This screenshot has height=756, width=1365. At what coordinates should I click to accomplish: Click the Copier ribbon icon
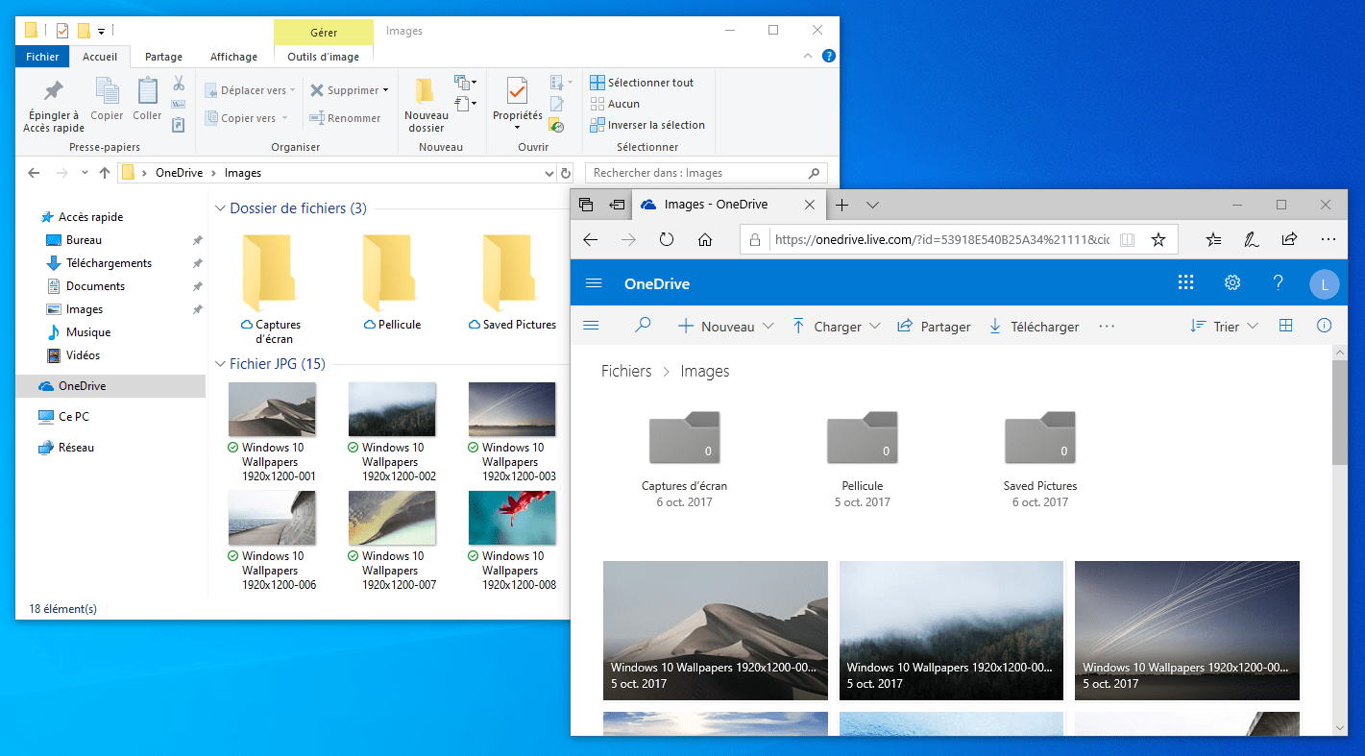click(x=107, y=100)
